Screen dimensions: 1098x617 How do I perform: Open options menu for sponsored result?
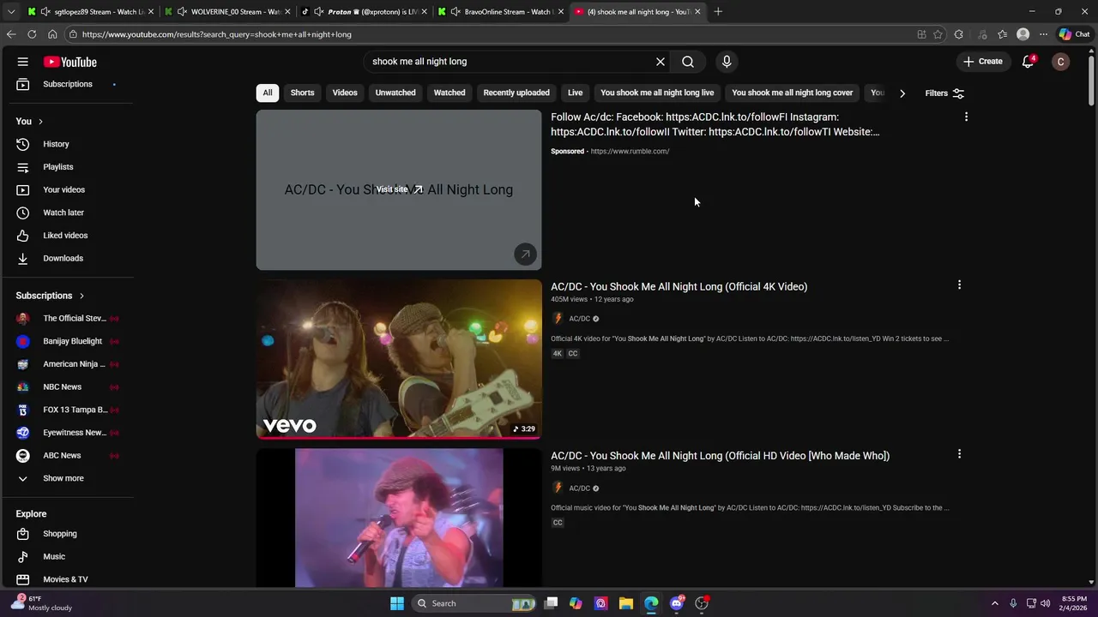click(x=966, y=117)
